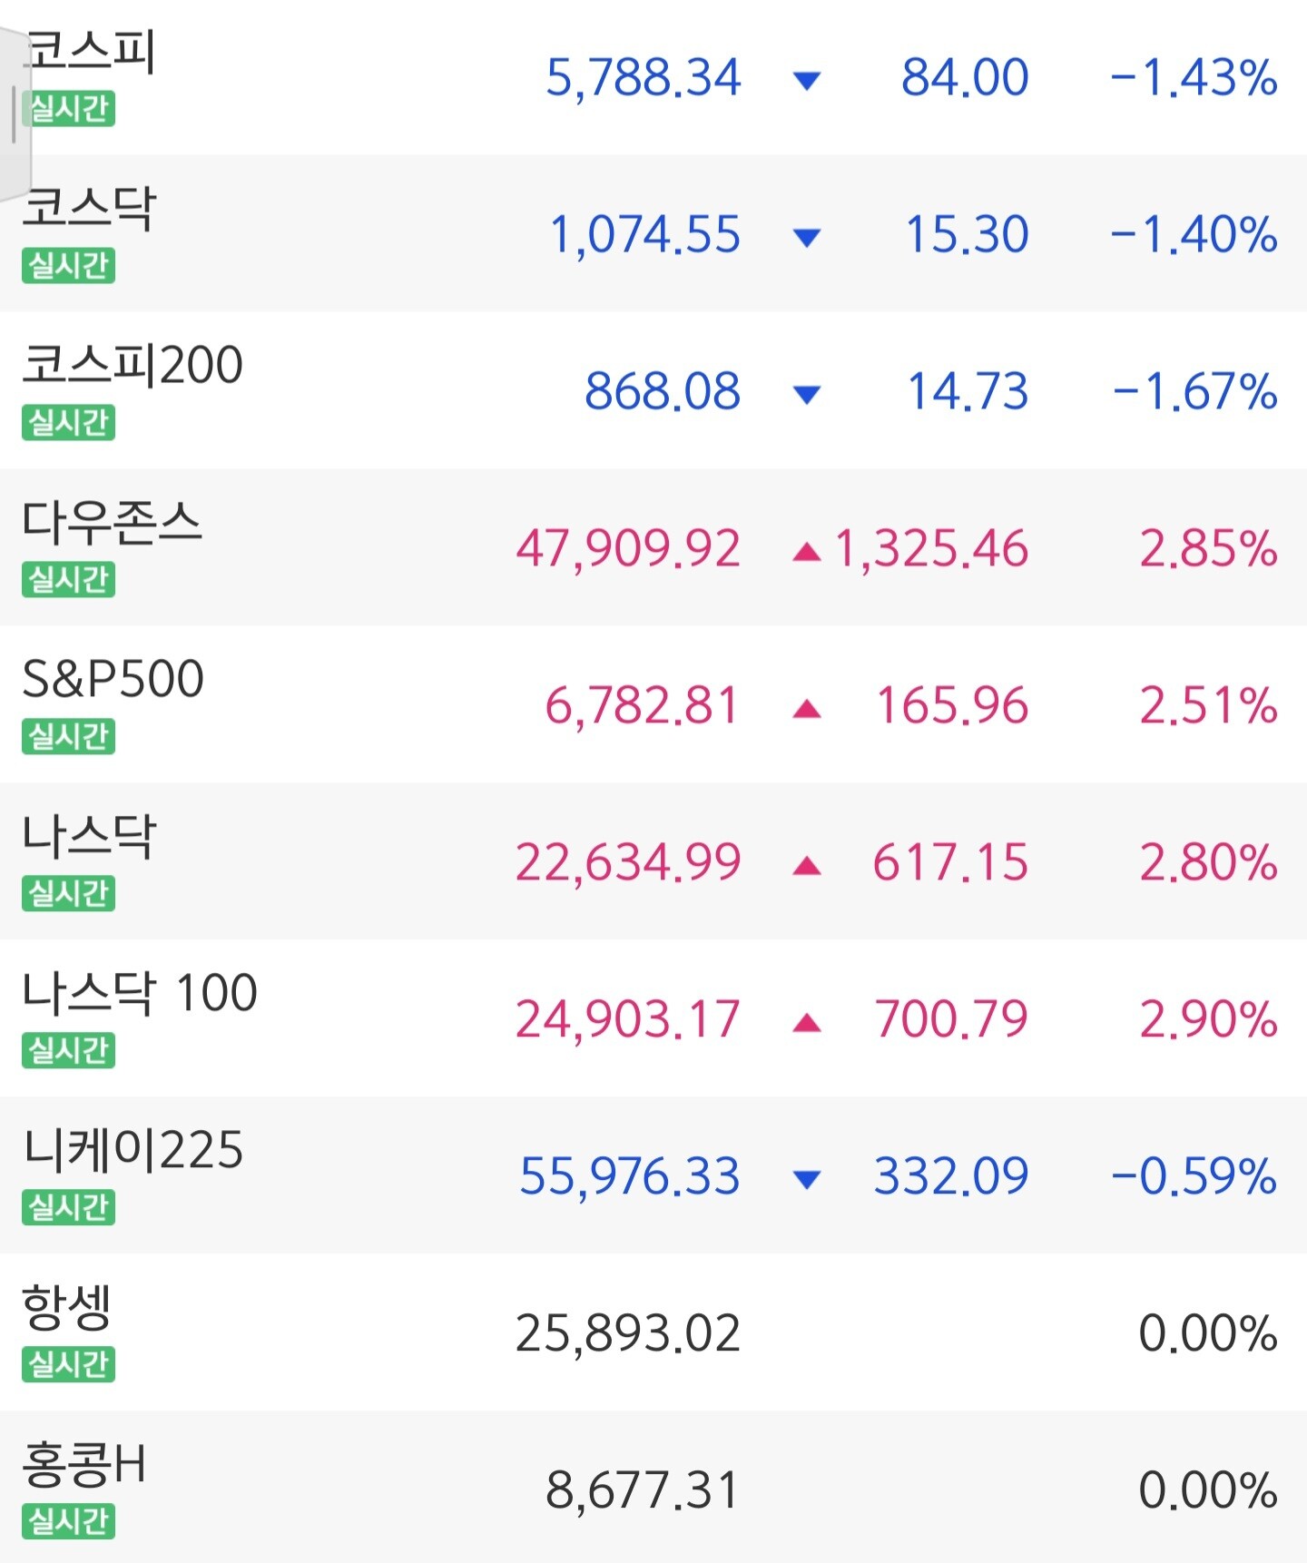Open the 니케이225 index name

coord(133,1149)
